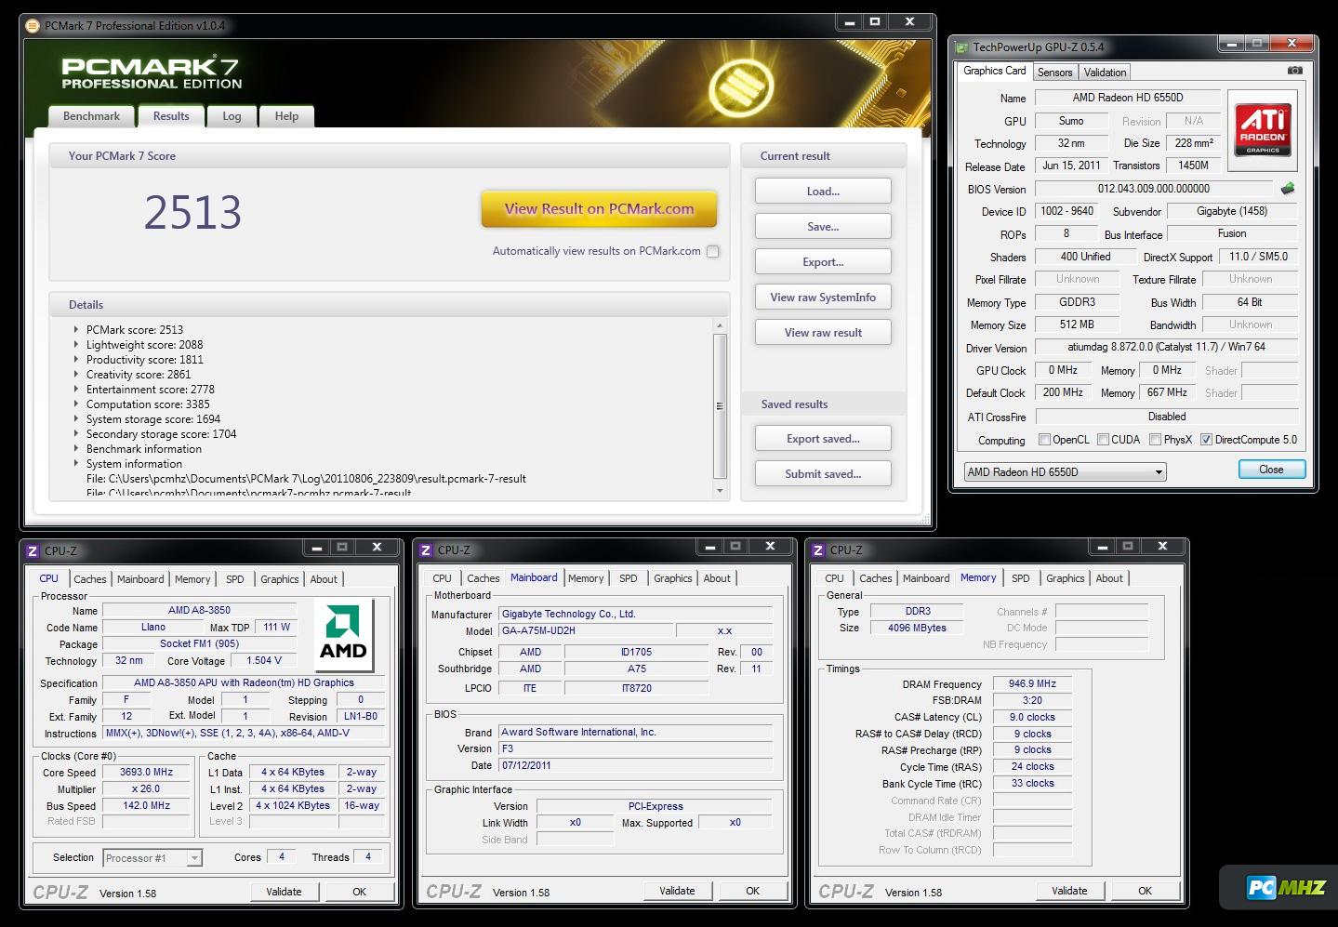Click Validate in CPU-Z CPU window
The image size is (1338, 927).
pos(284,892)
